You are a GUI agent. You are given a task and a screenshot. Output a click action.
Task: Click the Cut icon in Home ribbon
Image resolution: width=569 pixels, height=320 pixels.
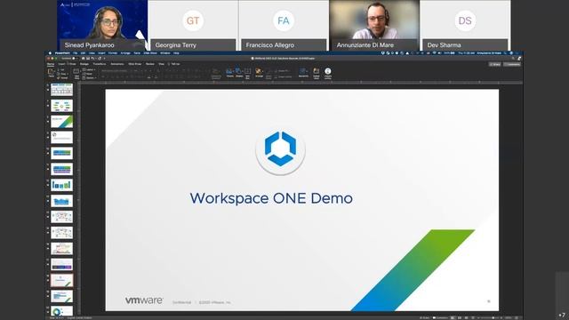click(x=59, y=69)
